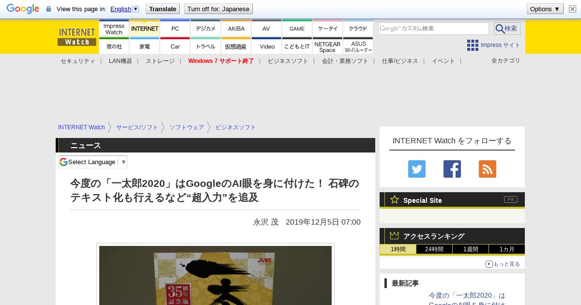Go to the デジカメ tab
The image size is (581, 305).
point(206,28)
